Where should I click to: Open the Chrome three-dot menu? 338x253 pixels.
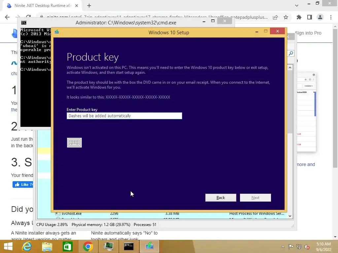pos(331,17)
